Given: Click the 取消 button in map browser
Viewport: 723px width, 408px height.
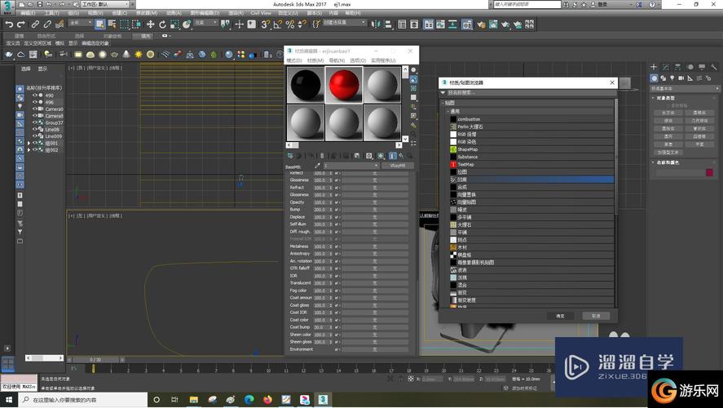Looking at the screenshot, I should pos(596,315).
